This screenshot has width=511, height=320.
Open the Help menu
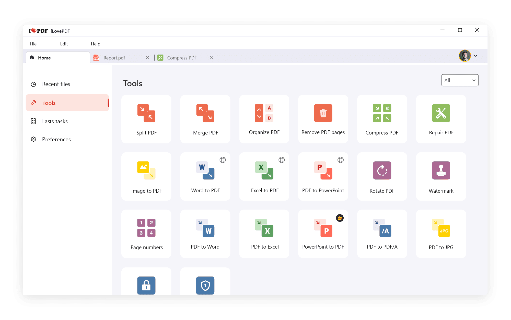coord(96,44)
